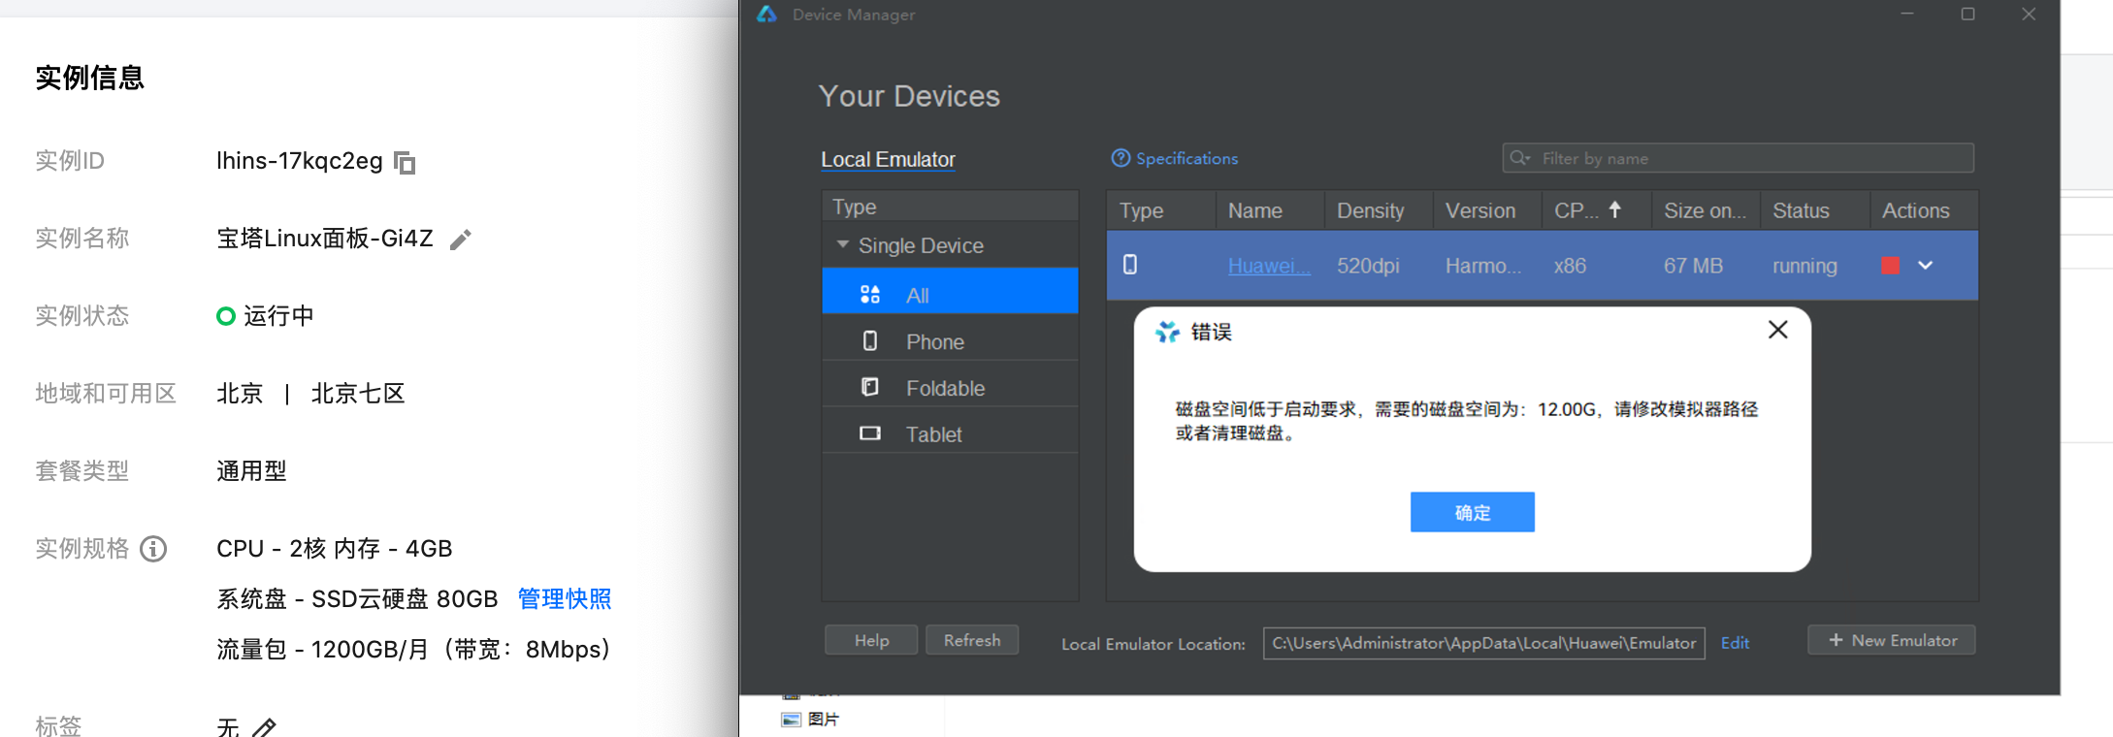The height and width of the screenshot is (737, 2113).
Task: Maximize the Device Manager window
Action: pos(1967,15)
